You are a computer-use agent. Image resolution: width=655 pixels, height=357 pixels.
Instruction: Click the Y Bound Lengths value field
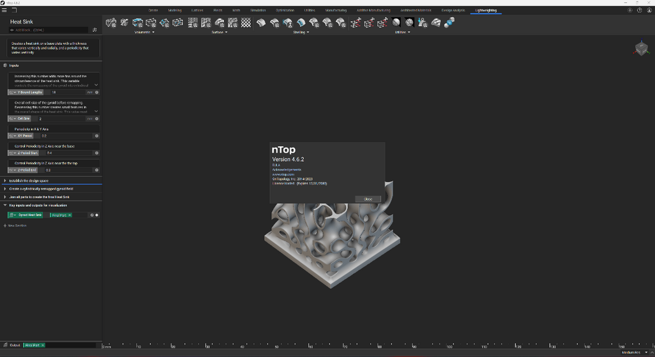click(x=68, y=92)
